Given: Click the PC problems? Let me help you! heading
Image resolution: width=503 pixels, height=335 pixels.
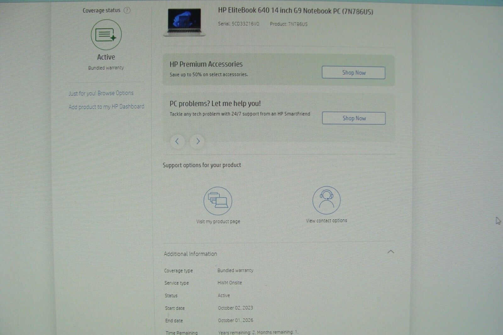Looking at the screenshot, I should point(215,103).
